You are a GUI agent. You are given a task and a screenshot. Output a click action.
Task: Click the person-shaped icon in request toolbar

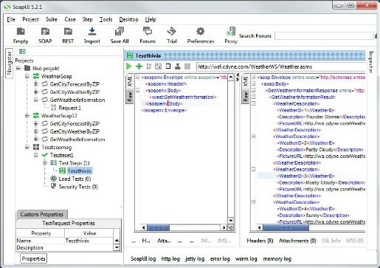(178, 66)
